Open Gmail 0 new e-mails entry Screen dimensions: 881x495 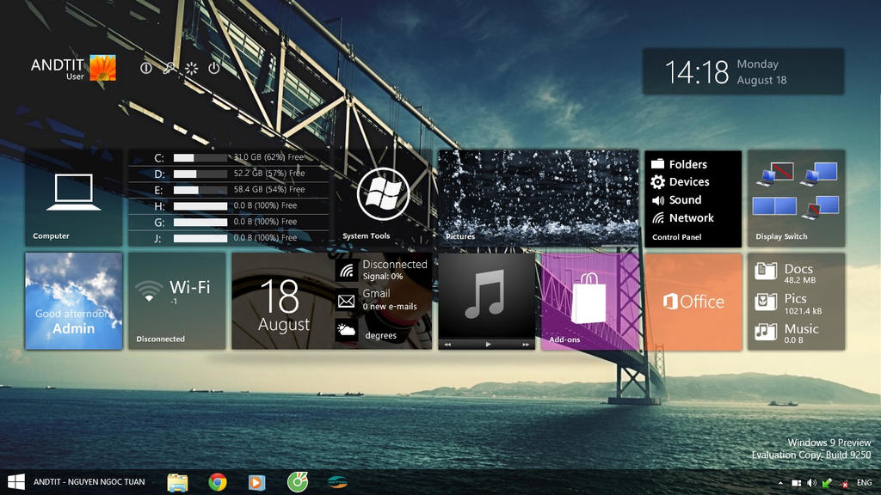(x=390, y=300)
